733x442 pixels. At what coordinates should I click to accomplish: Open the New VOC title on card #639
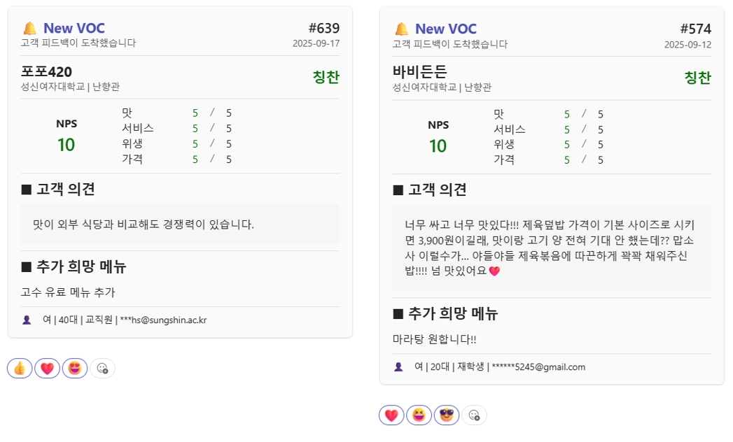coord(74,28)
